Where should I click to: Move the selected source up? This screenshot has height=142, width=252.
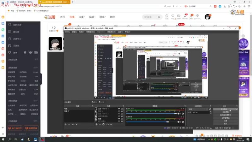(107, 124)
